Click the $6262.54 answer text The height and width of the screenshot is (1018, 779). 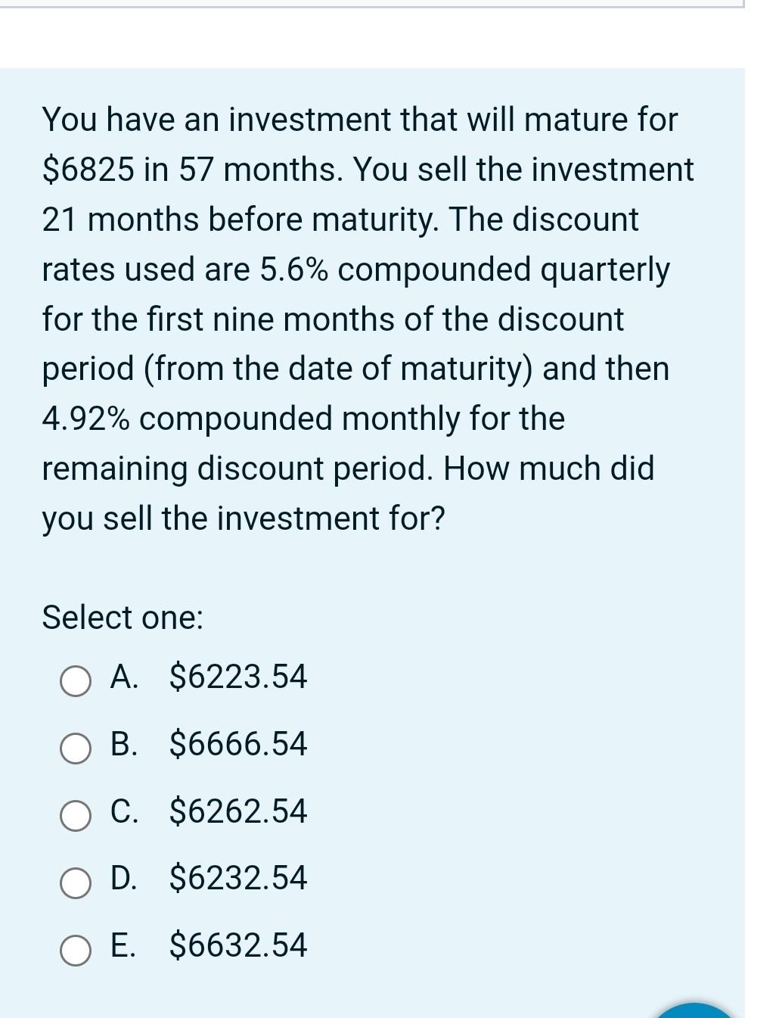238,811
